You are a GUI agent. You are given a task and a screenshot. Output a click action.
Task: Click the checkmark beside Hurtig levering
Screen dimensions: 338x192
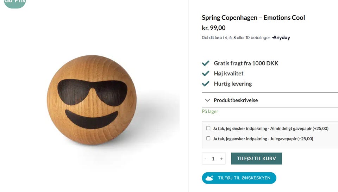[x=206, y=84]
